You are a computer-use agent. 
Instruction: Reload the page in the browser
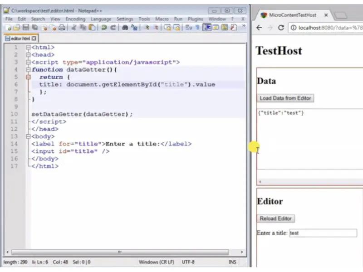[281, 28]
